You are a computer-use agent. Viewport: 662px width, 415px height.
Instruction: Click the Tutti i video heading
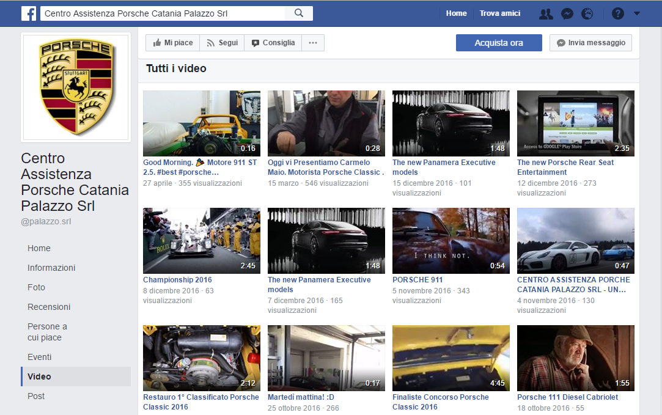pos(176,68)
